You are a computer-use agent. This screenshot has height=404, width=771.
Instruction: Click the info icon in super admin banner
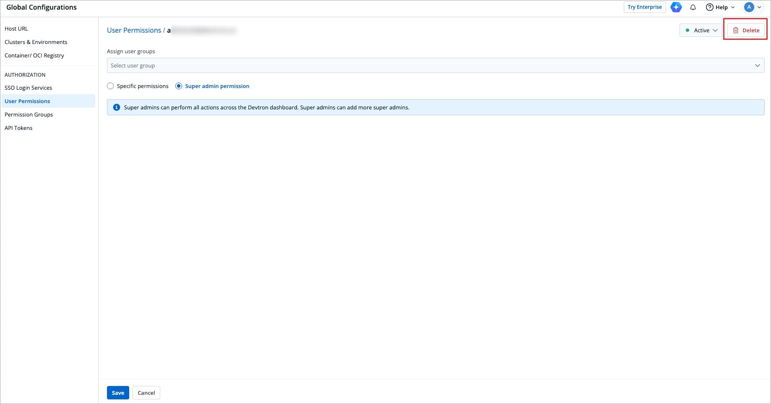(117, 107)
